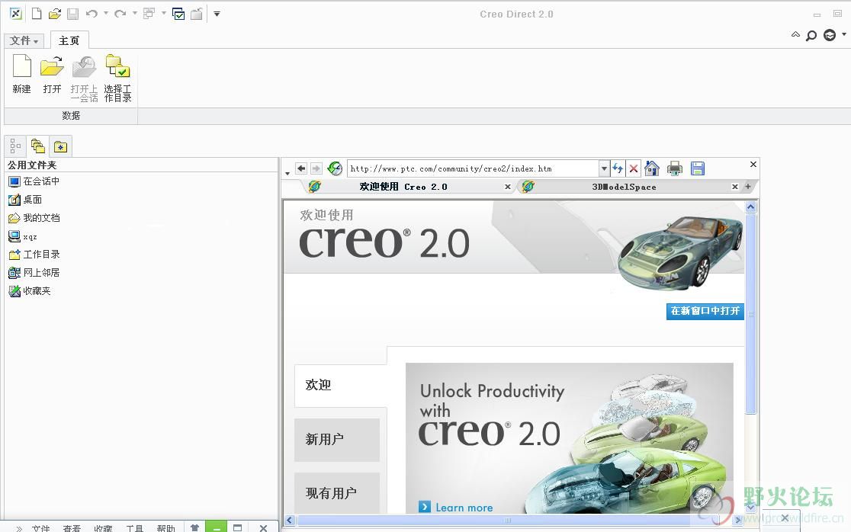The width and height of the screenshot is (851, 532).
Task: Open the URL address history dropdown
Action: (604, 168)
